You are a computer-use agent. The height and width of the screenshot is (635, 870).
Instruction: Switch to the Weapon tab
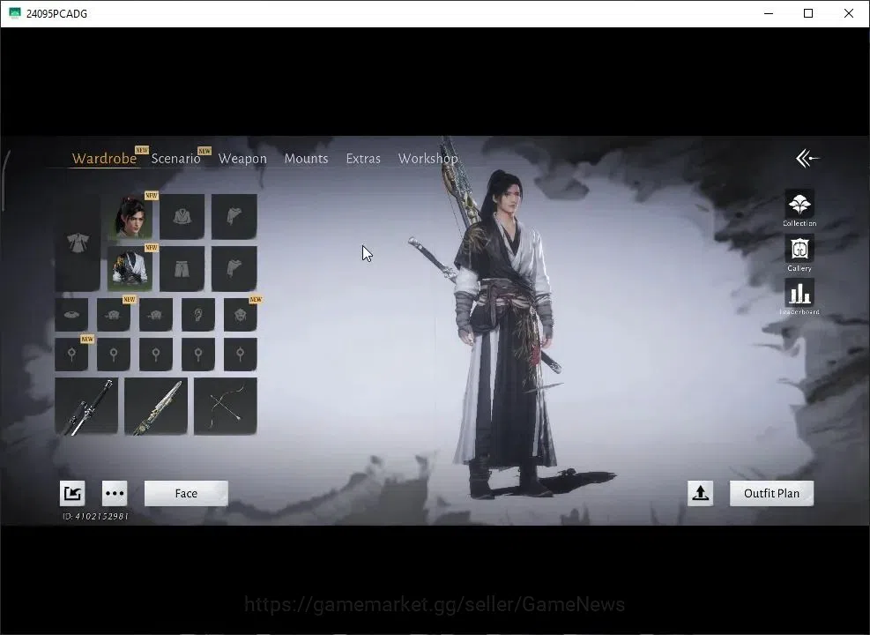point(242,158)
